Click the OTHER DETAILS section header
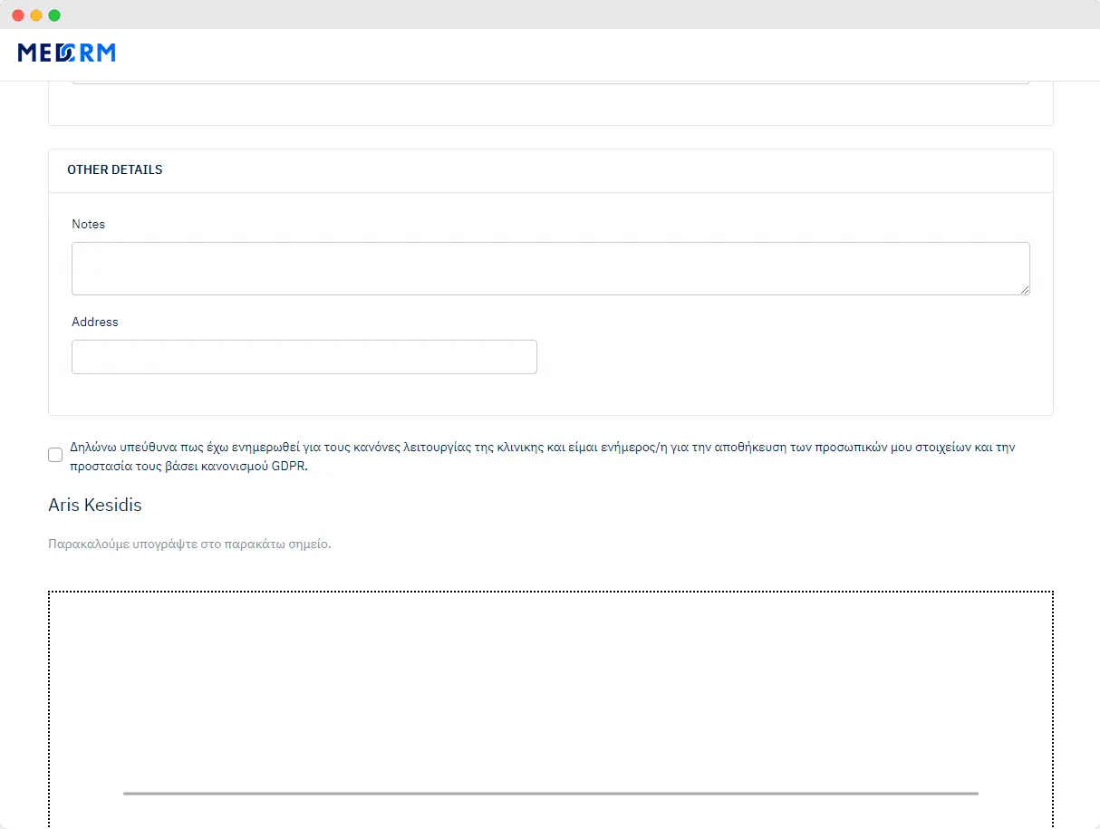The height and width of the screenshot is (829, 1100). (x=115, y=169)
